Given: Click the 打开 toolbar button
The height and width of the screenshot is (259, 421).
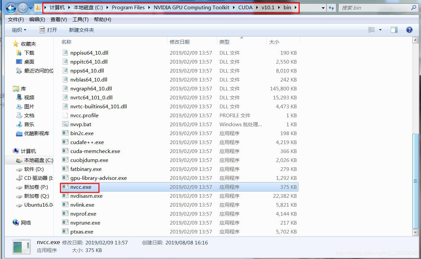Looking at the screenshot, I should [x=48, y=30].
